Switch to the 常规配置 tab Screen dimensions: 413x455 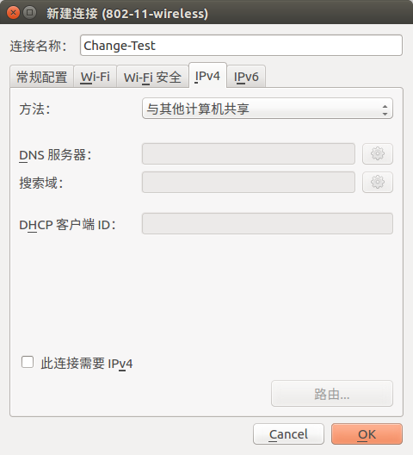click(42, 77)
